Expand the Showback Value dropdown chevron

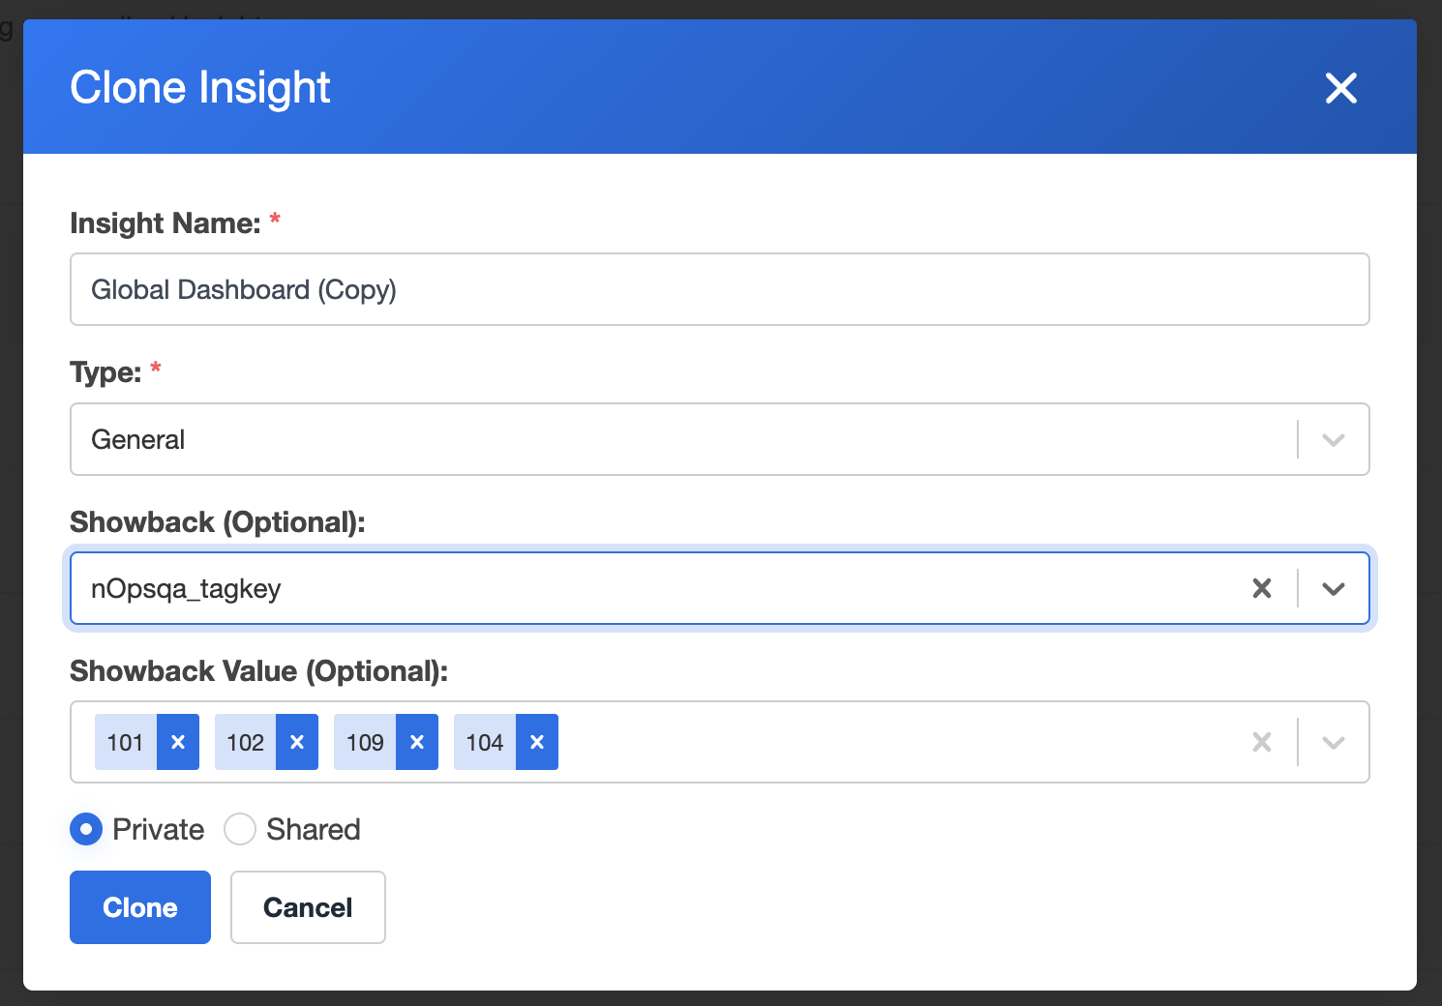(x=1334, y=742)
